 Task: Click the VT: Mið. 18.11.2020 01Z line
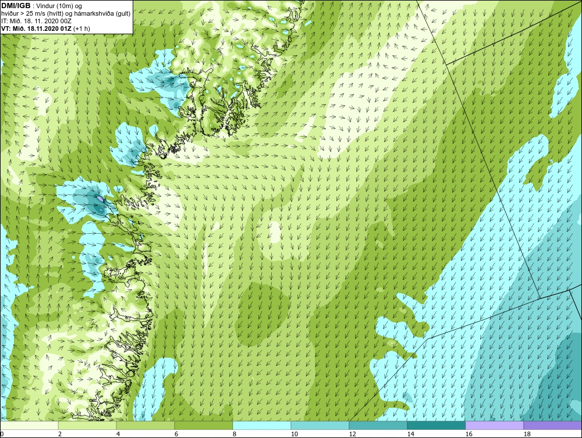[45, 29]
